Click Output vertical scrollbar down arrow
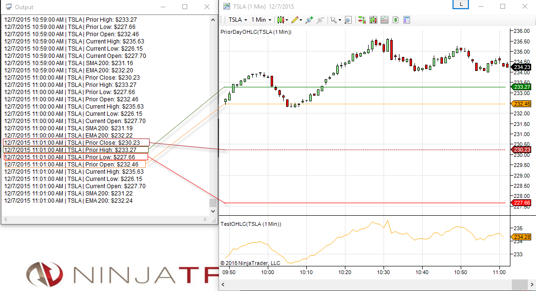 [x=213, y=211]
